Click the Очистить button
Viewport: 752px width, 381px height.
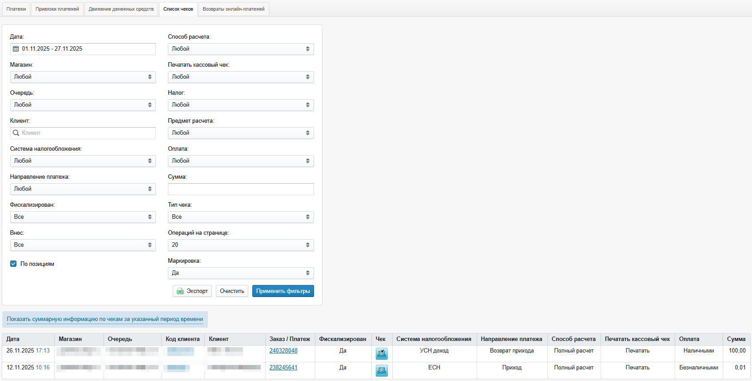(232, 291)
